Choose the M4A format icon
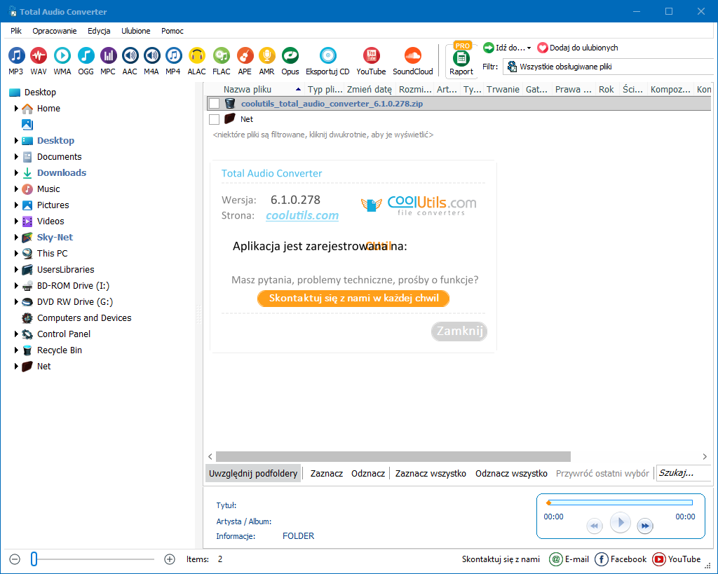Viewport: 718px width, 574px height. (x=151, y=60)
